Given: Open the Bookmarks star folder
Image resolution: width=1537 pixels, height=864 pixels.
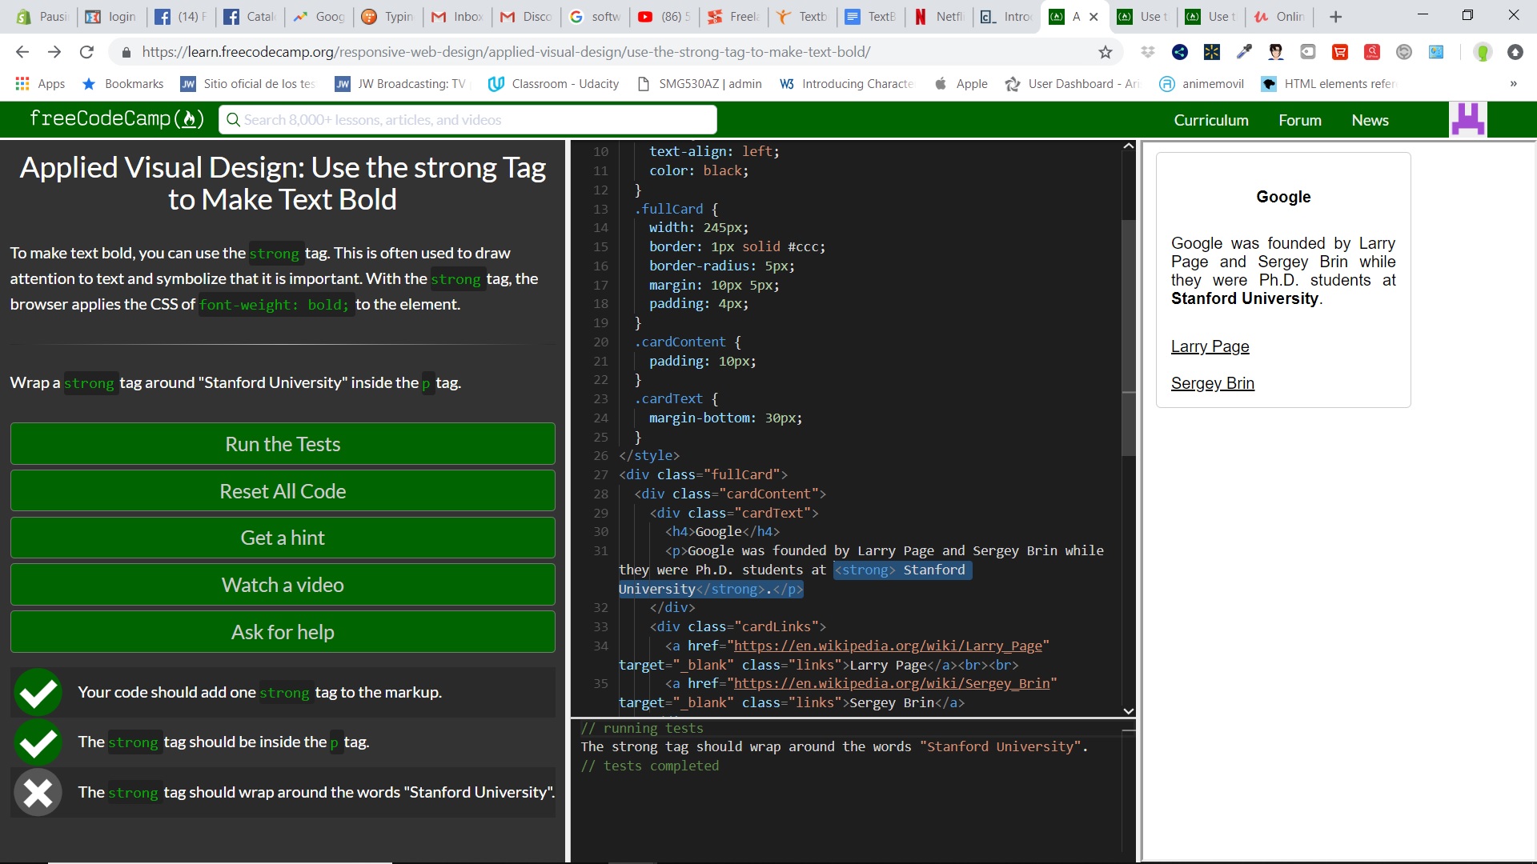Looking at the screenshot, I should pos(122,84).
